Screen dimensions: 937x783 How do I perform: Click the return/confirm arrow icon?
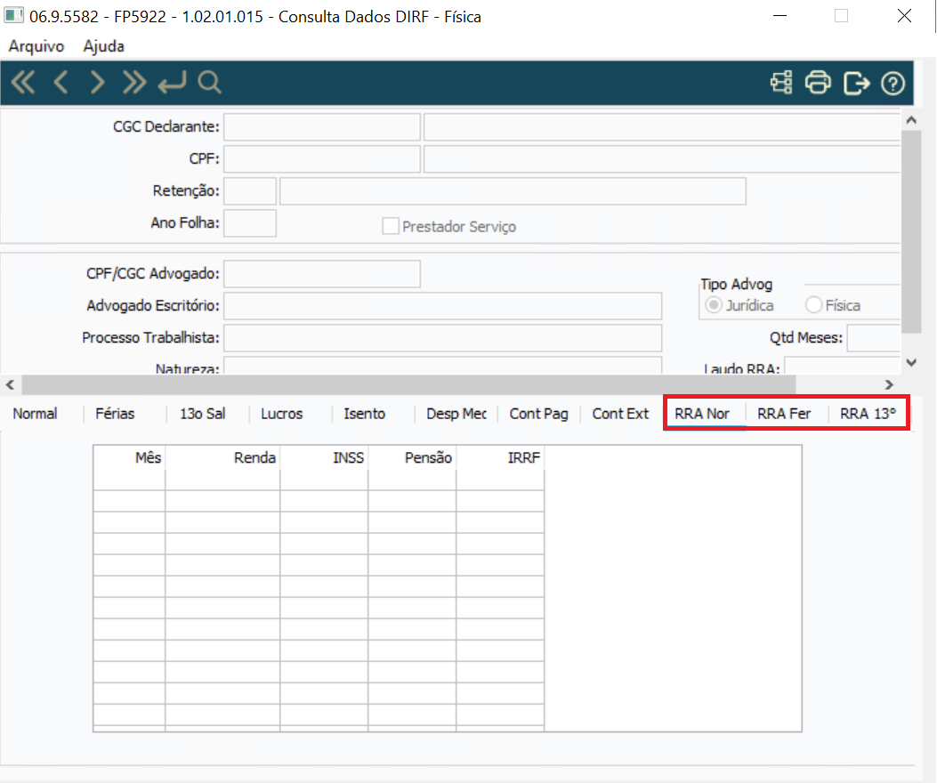(x=172, y=83)
